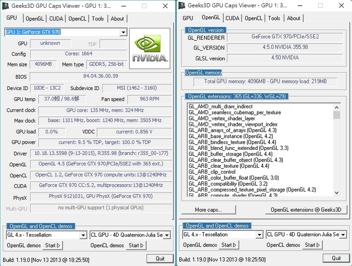Click the NVIDIA logo image
352x266 pixels.
tap(150, 48)
